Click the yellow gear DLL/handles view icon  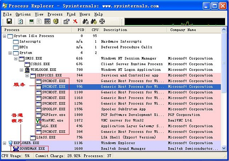pyautogui.click(x=56, y=21)
